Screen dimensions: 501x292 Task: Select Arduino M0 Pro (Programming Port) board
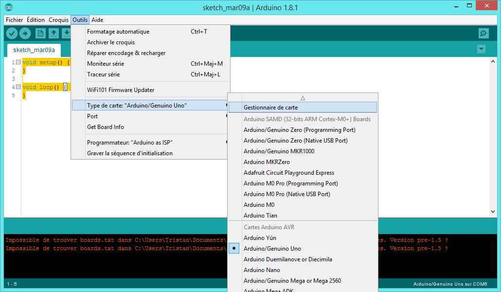click(303, 183)
